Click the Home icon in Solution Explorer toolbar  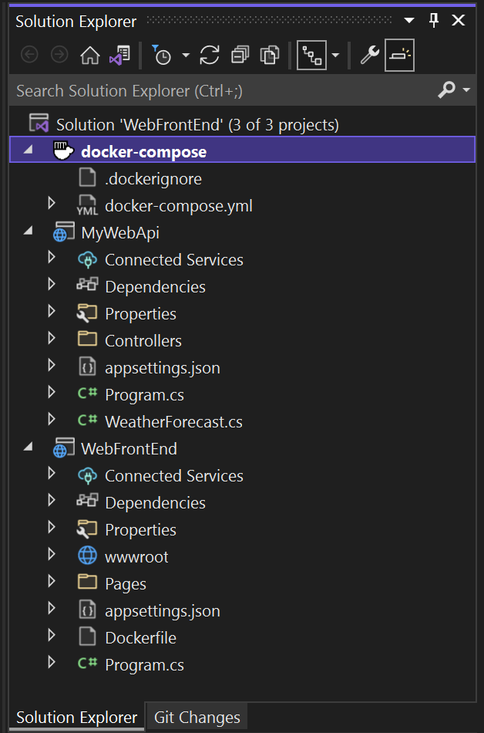(x=90, y=55)
